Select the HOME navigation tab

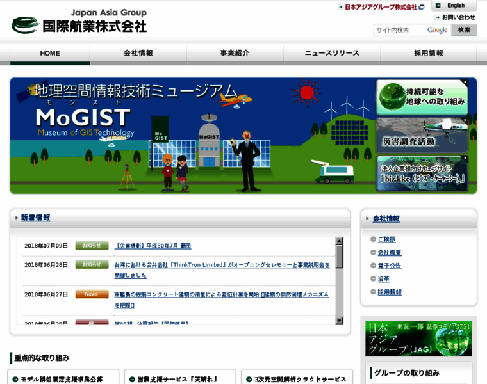point(50,53)
